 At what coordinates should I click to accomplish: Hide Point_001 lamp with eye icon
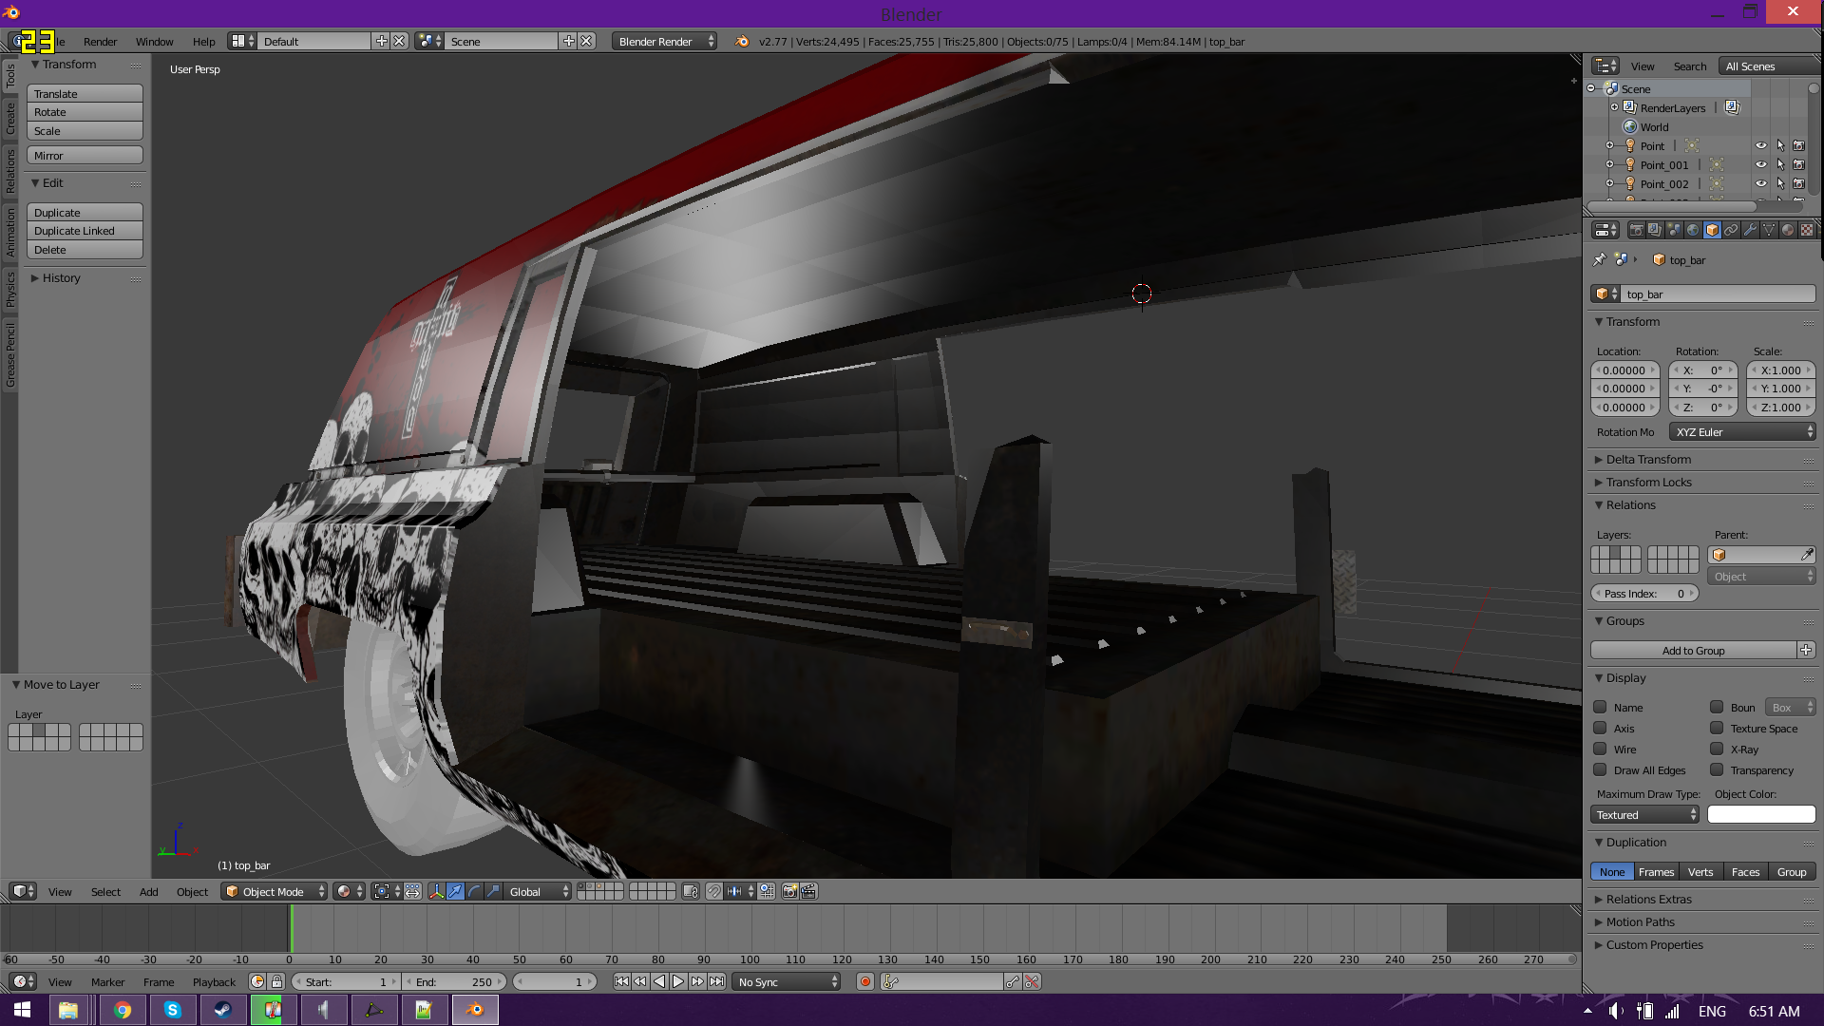pyautogui.click(x=1760, y=164)
